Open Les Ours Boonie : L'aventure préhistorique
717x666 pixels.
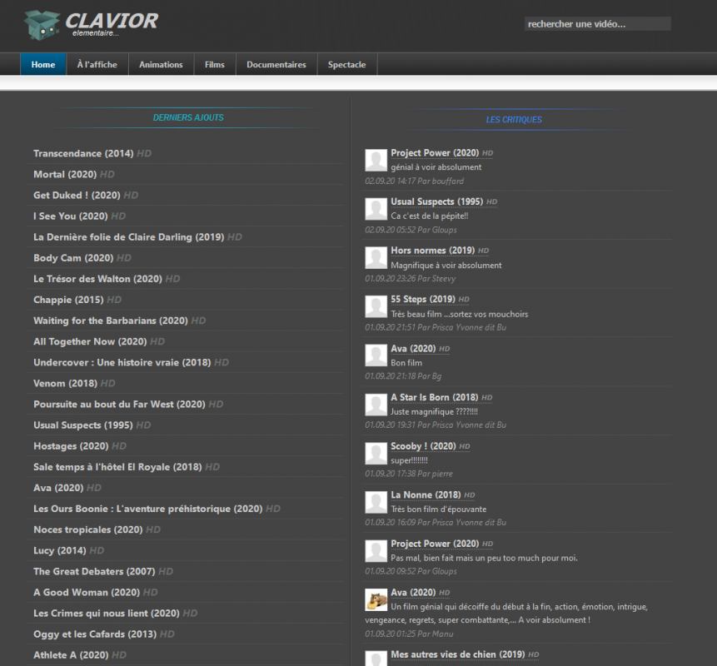click(x=147, y=509)
